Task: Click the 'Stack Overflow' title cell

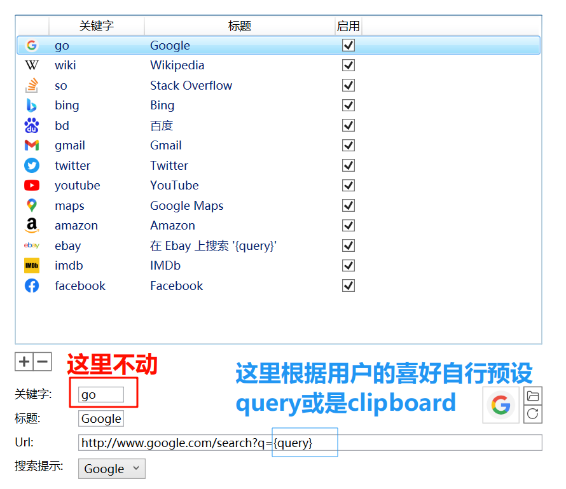Action: [191, 86]
